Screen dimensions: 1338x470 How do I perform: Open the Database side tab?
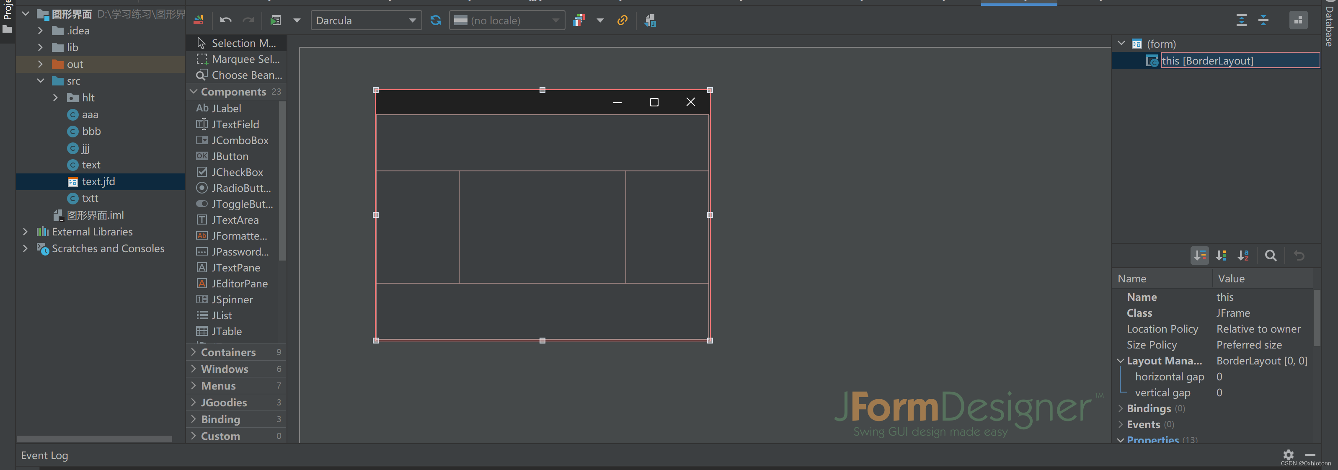tap(1330, 26)
